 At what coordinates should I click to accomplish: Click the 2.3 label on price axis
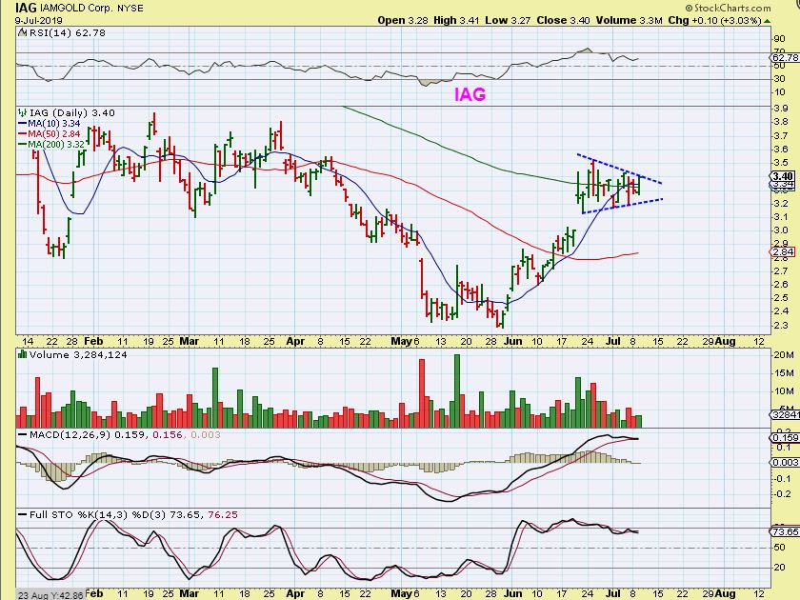point(781,326)
